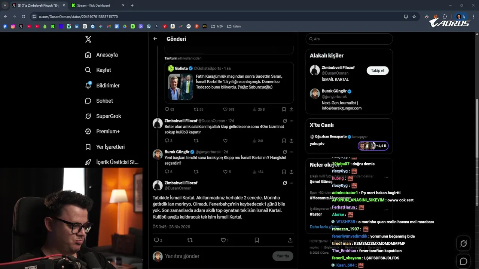This screenshot has height=269, width=479.
Task: Open the kalsın bookmarks folder
Action: pyautogui.click(x=234, y=27)
